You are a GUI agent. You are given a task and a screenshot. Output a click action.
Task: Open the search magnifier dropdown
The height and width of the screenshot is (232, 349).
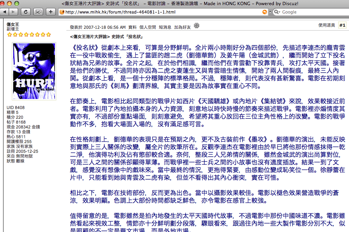277,12
